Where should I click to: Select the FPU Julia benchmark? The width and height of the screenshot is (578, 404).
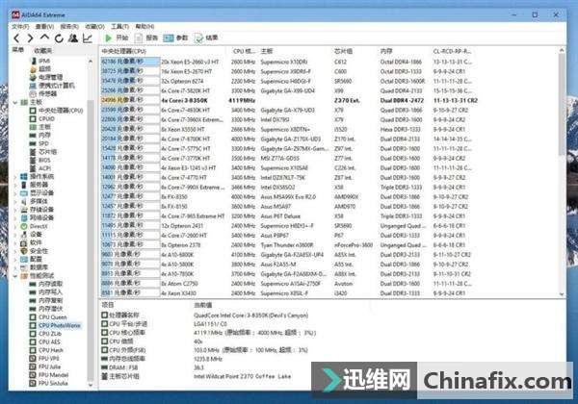coord(49,366)
